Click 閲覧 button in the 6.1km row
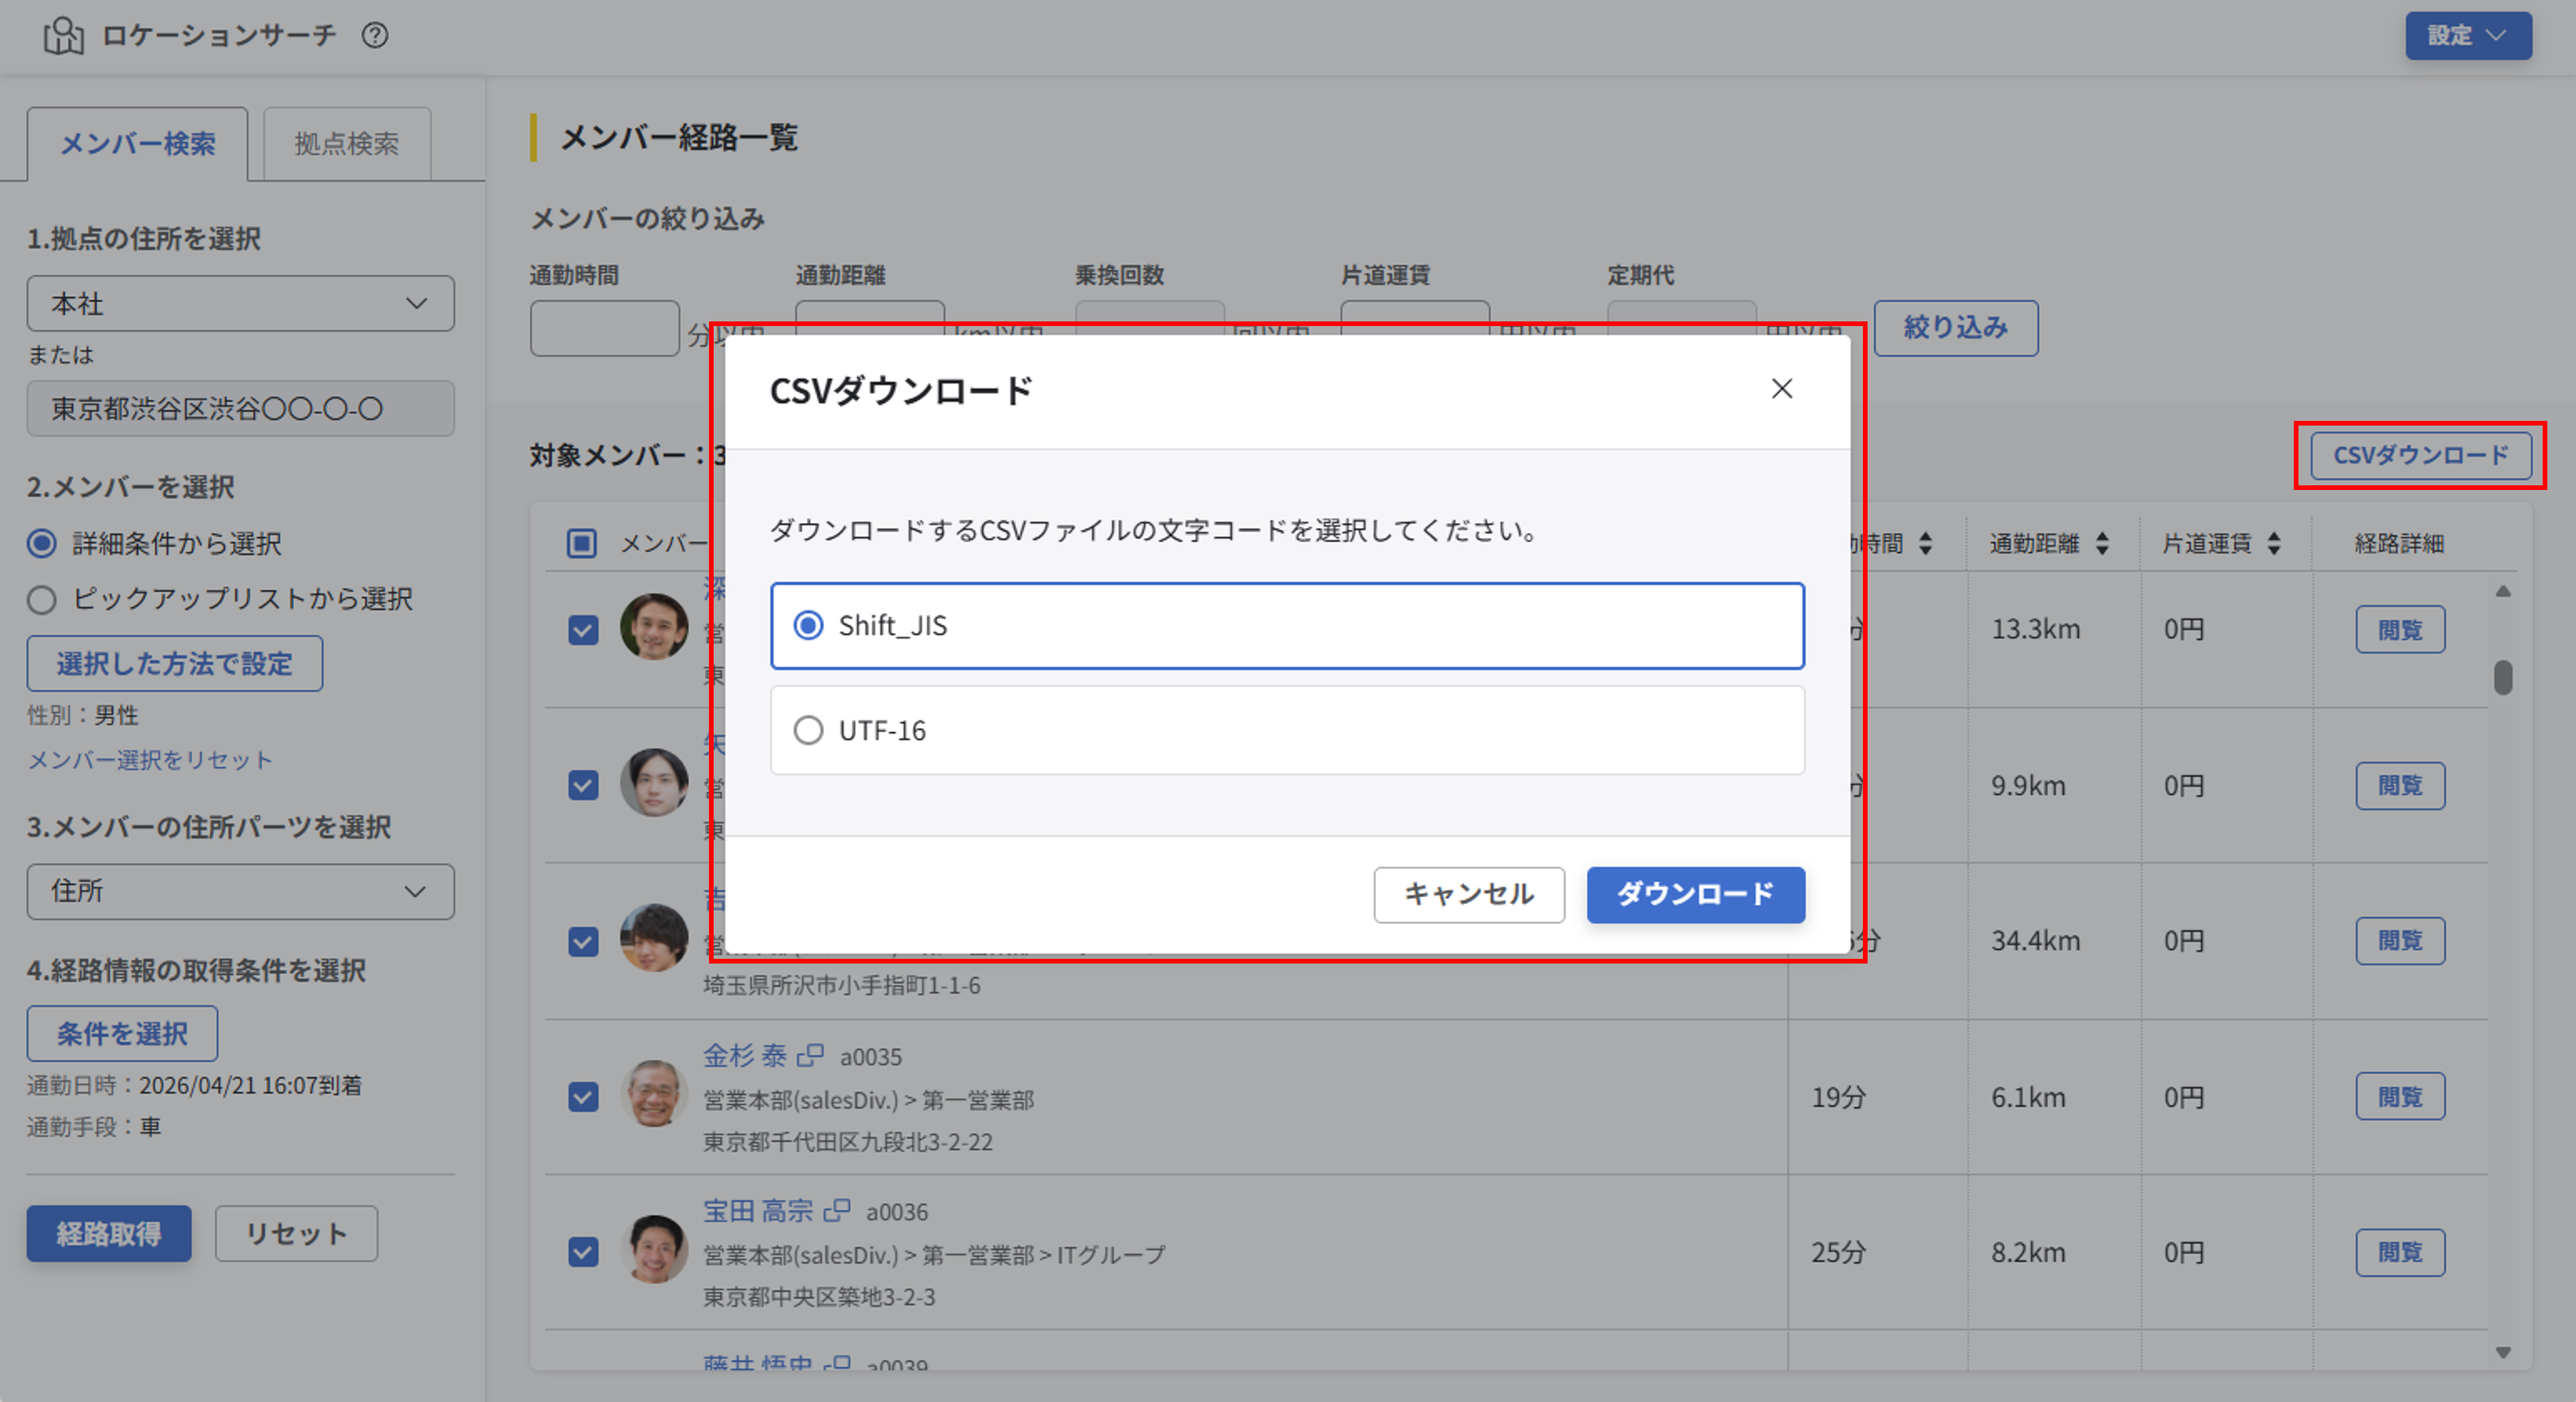The height and width of the screenshot is (1402, 2576). (2400, 1096)
